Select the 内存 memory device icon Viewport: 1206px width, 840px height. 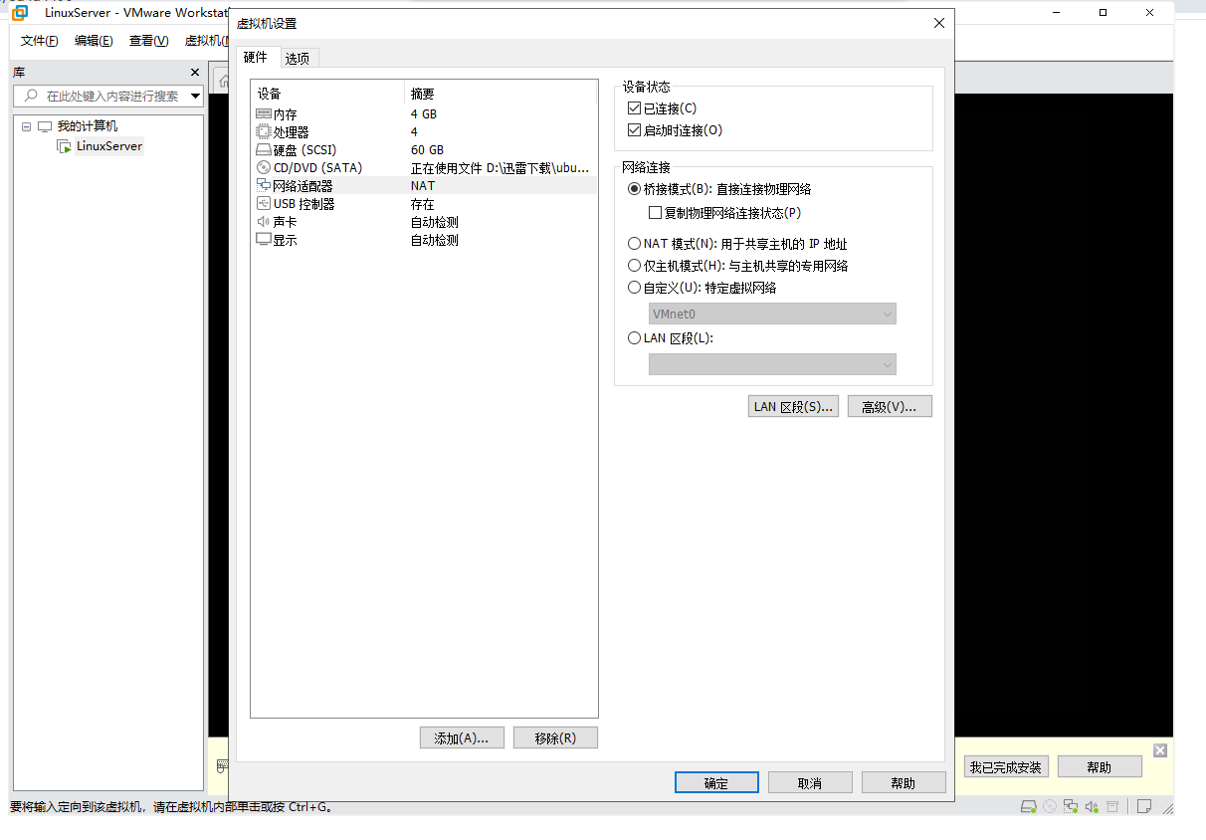[x=263, y=114]
